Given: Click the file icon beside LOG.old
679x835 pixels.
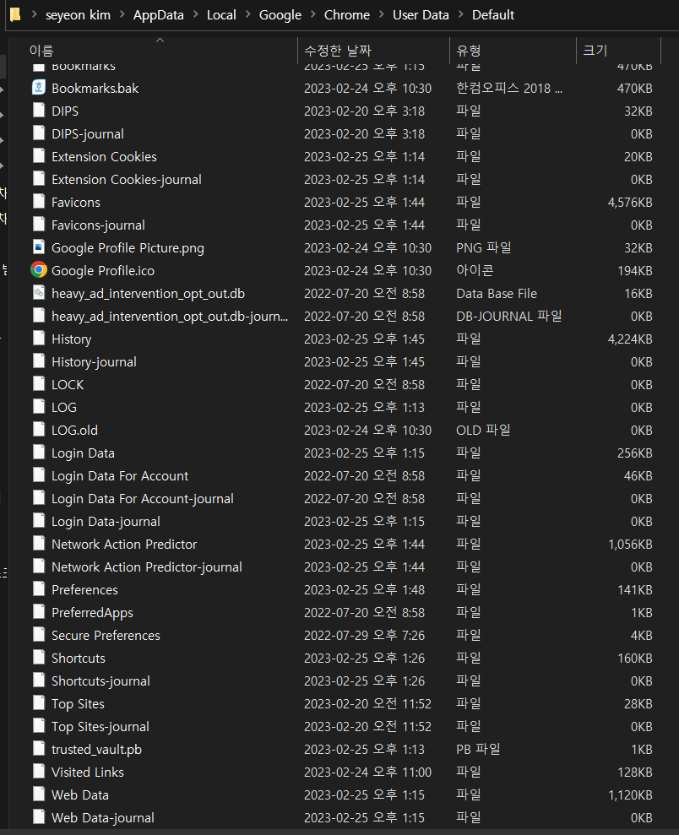Looking at the screenshot, I should 39,429.
